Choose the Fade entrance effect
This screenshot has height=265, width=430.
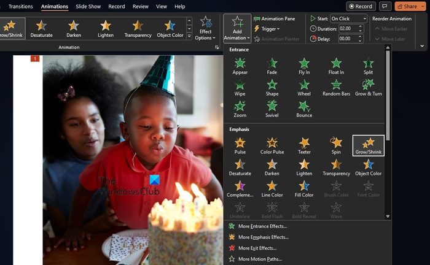click(x=272, y=66)
